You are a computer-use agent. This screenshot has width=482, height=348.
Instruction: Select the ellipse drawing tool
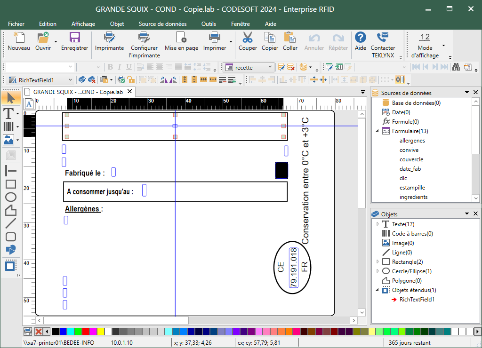10,197
